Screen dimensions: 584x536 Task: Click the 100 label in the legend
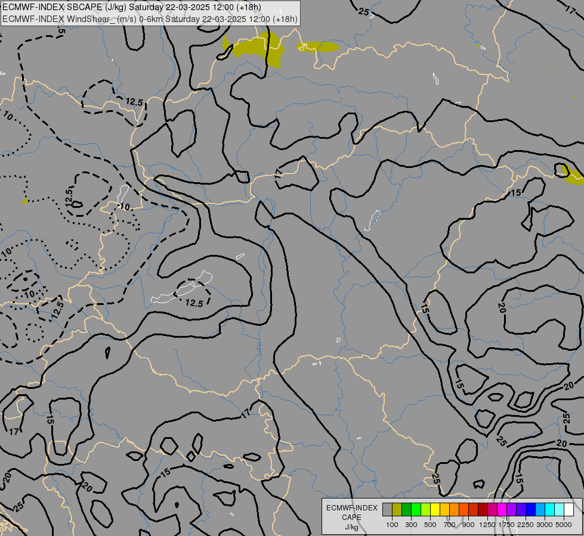pos(392,525)
